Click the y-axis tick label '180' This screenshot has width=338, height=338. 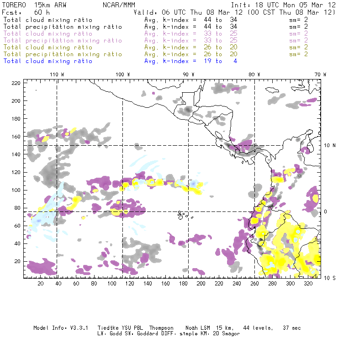16,119
